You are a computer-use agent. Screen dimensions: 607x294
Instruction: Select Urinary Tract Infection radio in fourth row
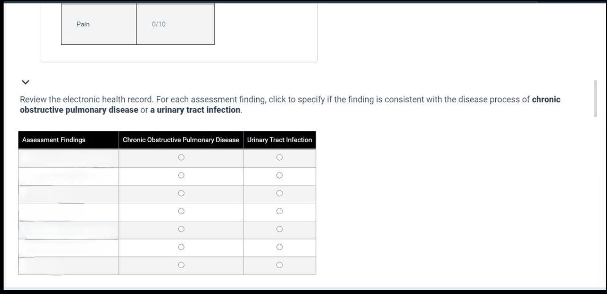pyautogui.click(x=279, y=211)
